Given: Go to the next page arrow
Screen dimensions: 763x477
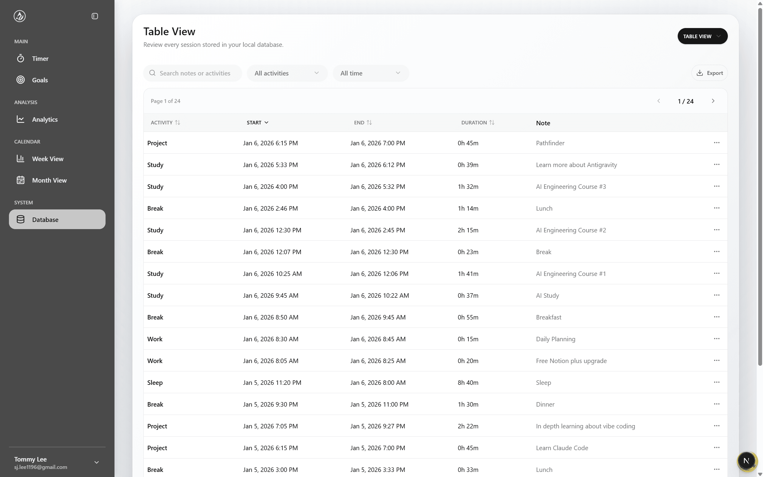Looking at the screenshot, I should [713, 101].
